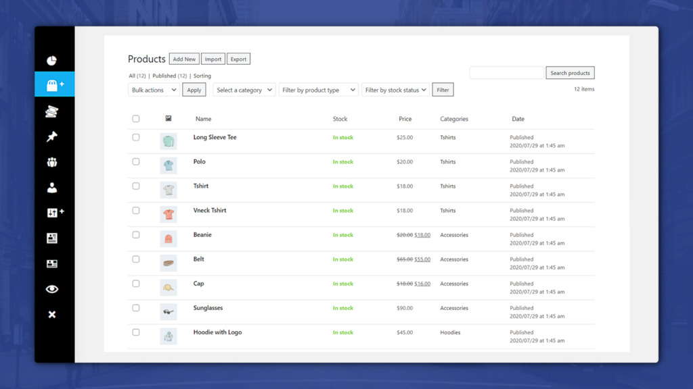This screenshot has height=389, width=693.
Task: Open the single user sidebar icon
Action: pos(51,188)
